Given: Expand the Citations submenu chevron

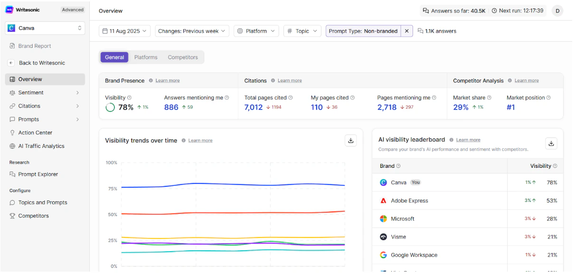Looking at the screenshot, I should pyautogui.click(x=77, y=106).
